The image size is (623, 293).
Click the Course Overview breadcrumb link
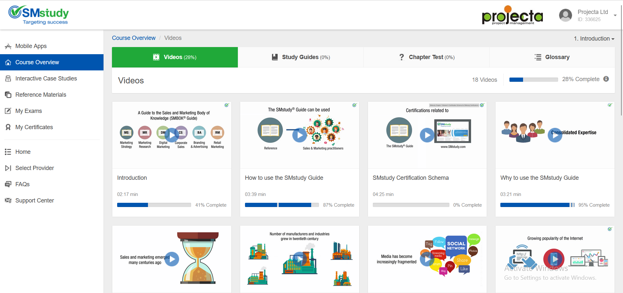(134, 38)
